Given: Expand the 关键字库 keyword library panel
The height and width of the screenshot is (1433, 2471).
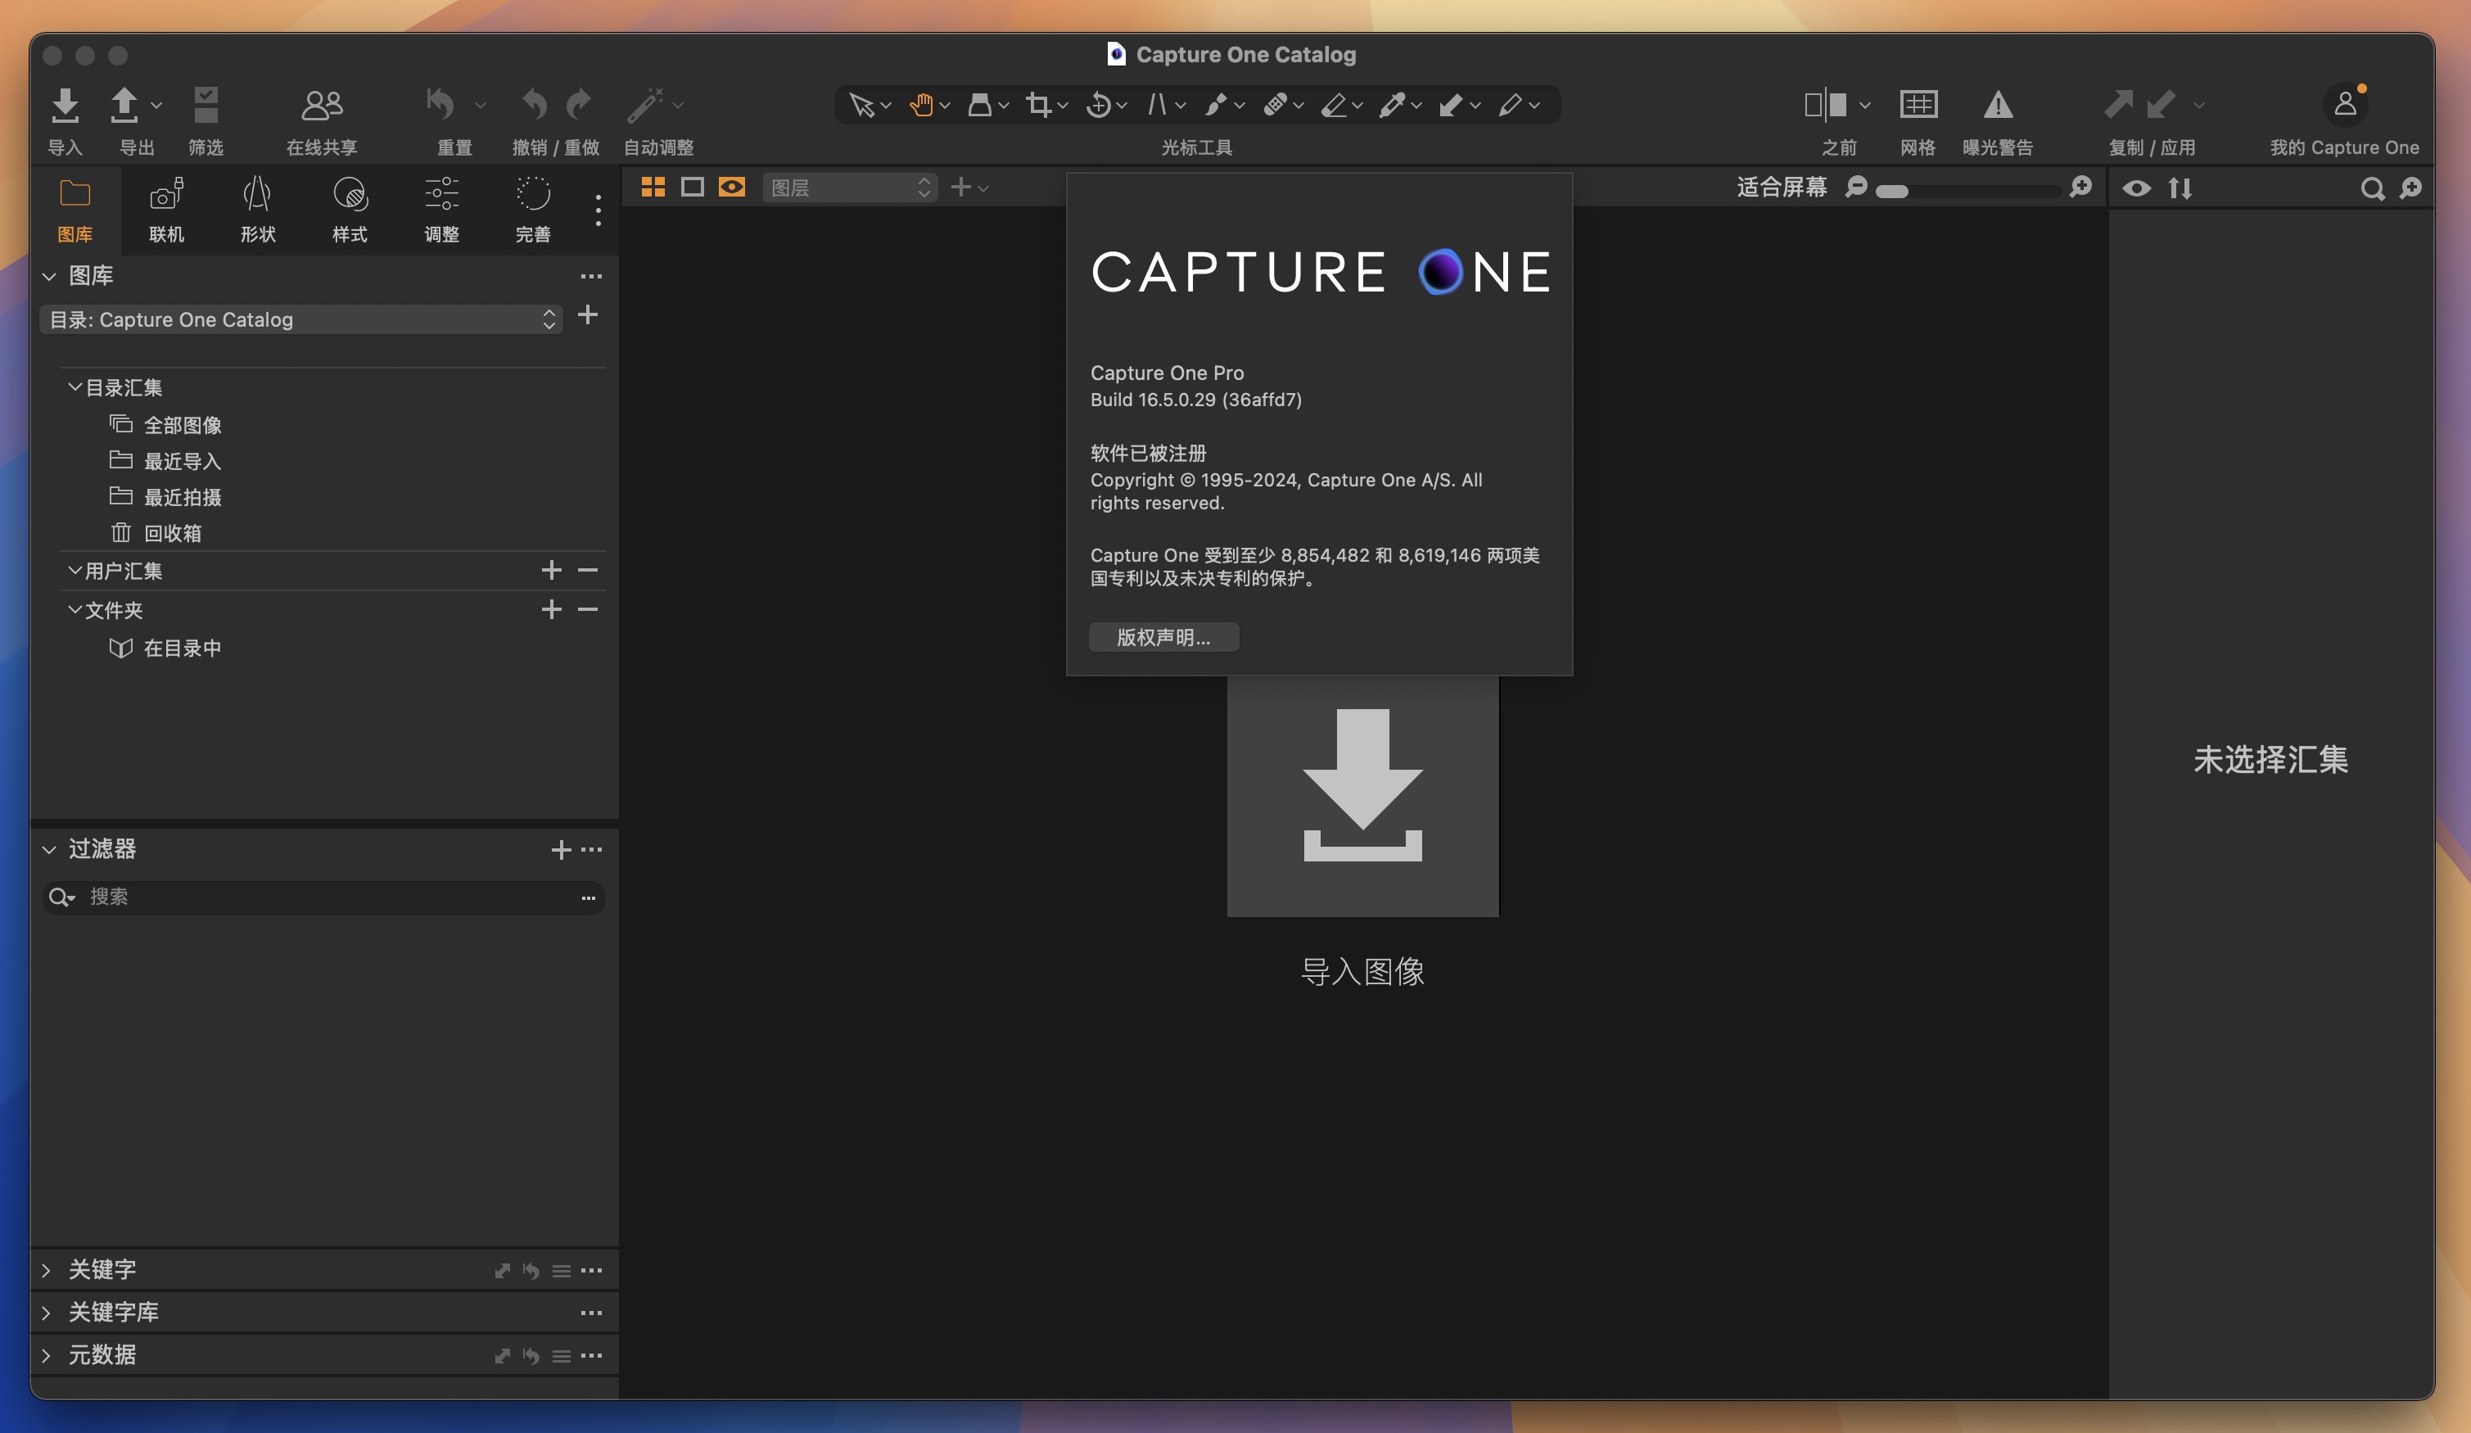Looking at the screenshot, I should (x=46, y=1313).
